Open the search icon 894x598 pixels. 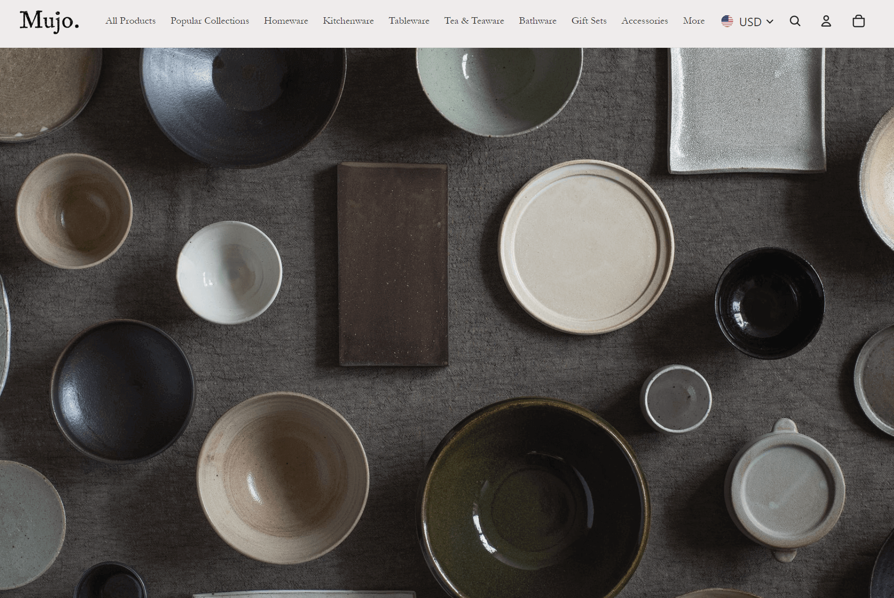[x=795, y=21]
